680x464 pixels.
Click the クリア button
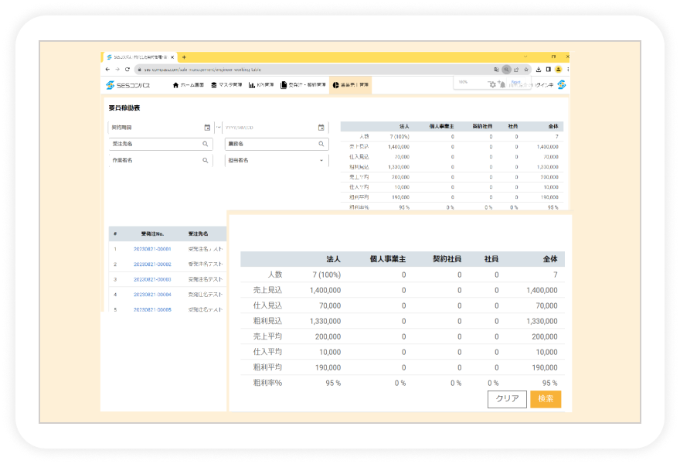(x=507, y=399)
